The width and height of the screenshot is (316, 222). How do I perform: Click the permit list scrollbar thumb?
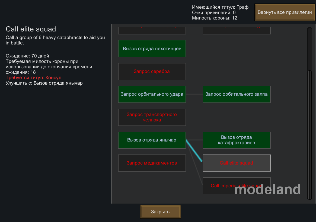pyautogui.click(x=309, y=134)
